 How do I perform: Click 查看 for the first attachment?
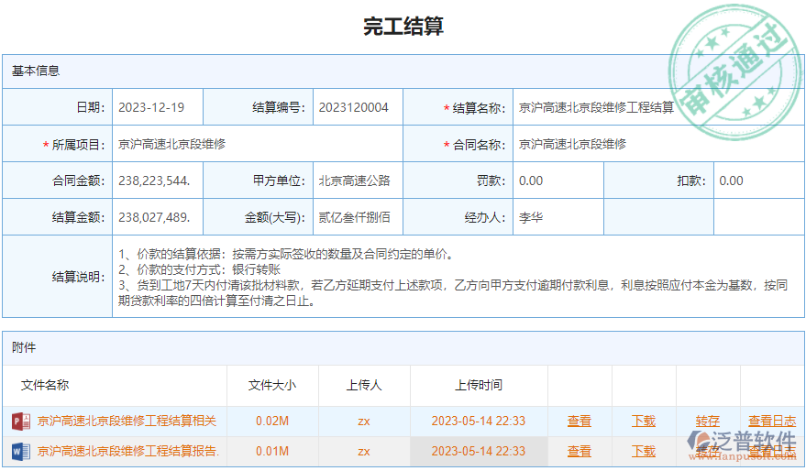[579, 422]
